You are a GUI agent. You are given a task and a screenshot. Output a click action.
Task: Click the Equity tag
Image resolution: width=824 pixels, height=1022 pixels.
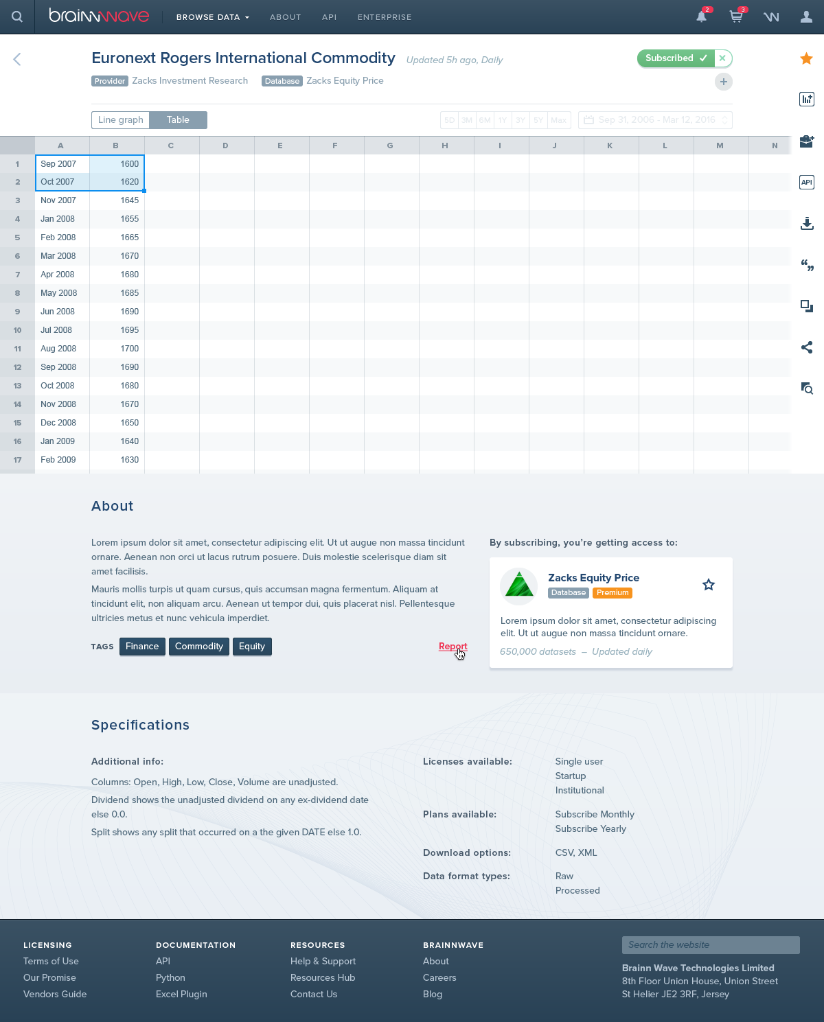252,647
